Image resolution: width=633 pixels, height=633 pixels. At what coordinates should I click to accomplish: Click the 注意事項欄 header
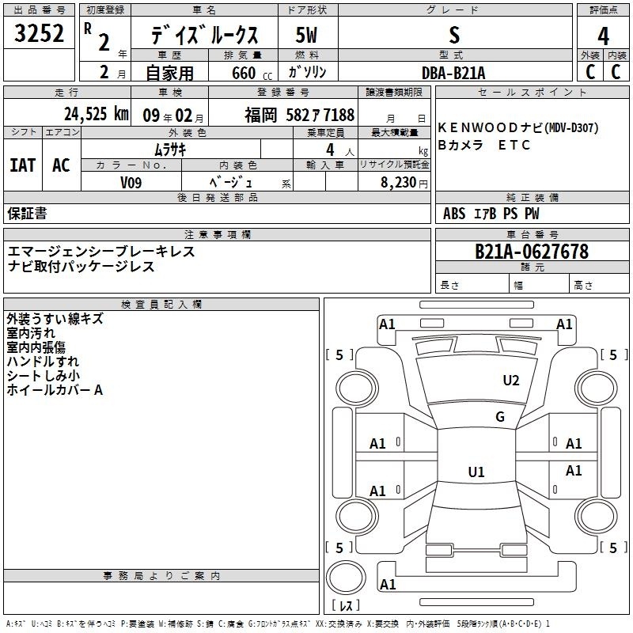coord(217,234)
